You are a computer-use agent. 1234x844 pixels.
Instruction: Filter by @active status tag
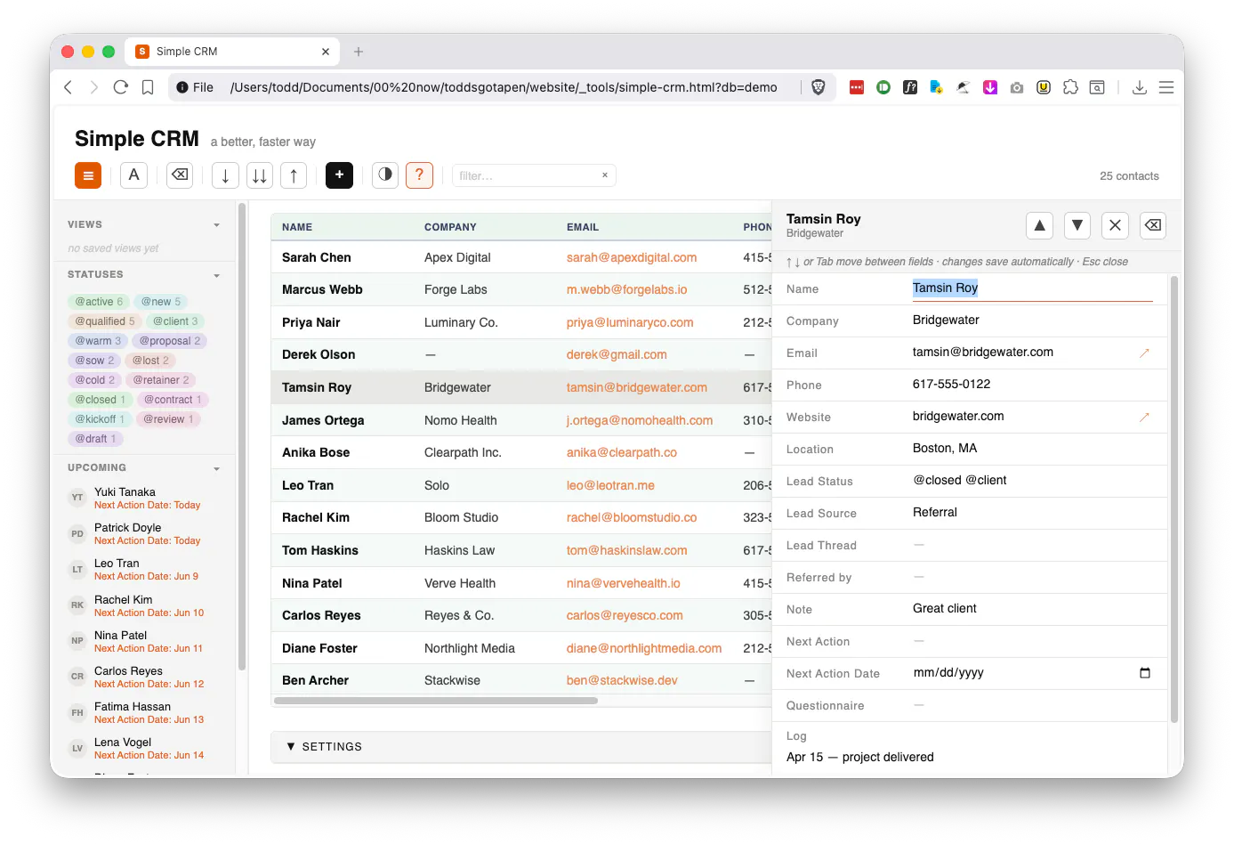point(99,302)
